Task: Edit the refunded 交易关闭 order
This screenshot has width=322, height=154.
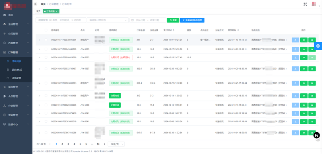Action: click(x=295, y=57)
